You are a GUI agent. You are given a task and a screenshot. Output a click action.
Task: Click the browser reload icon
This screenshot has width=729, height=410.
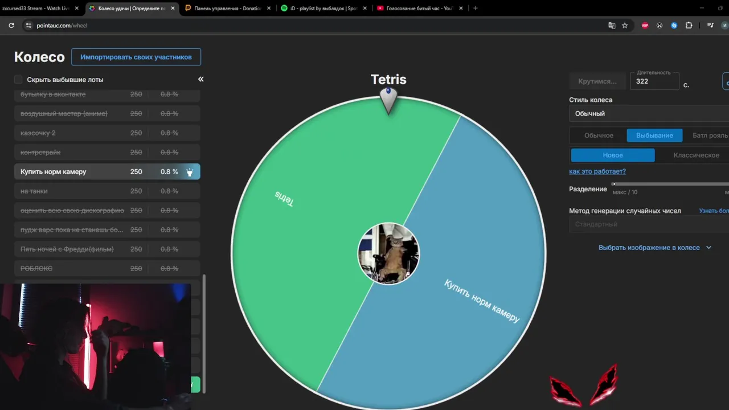click(11, 25)
